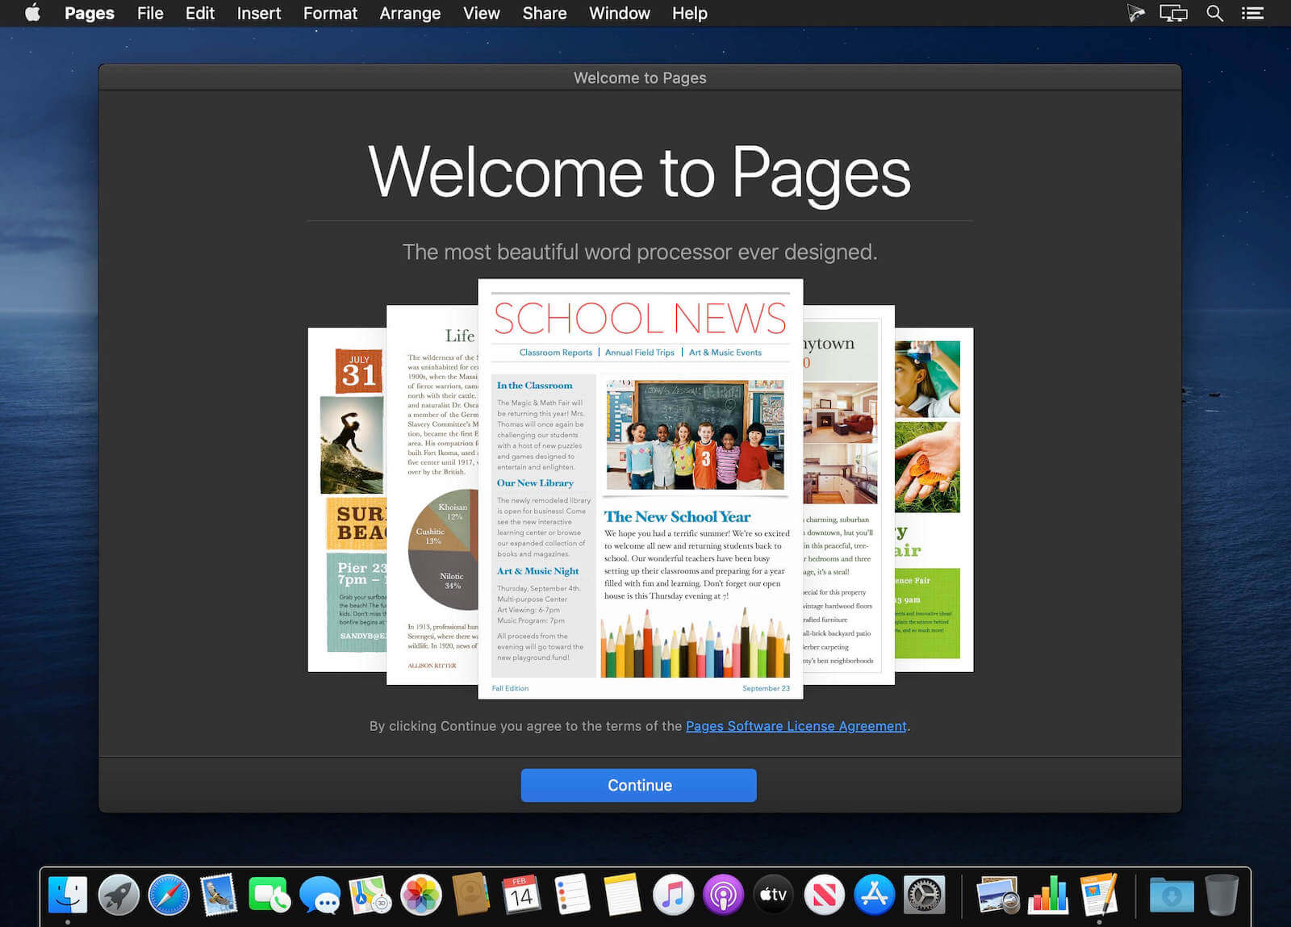Open the Format menu
Image resolution: width=1291 pixels, height=927 pixels.
click(330, 13)
